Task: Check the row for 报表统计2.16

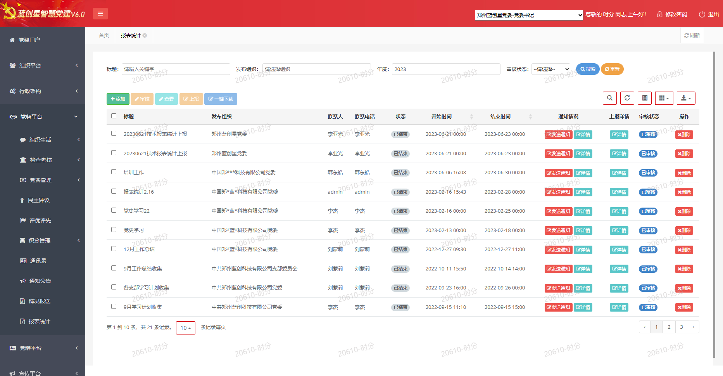Action: click(114, 191)
